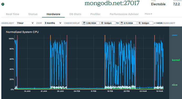Click the calendar icon in end date field
This screenshot has width=182, height=99.
122,23
